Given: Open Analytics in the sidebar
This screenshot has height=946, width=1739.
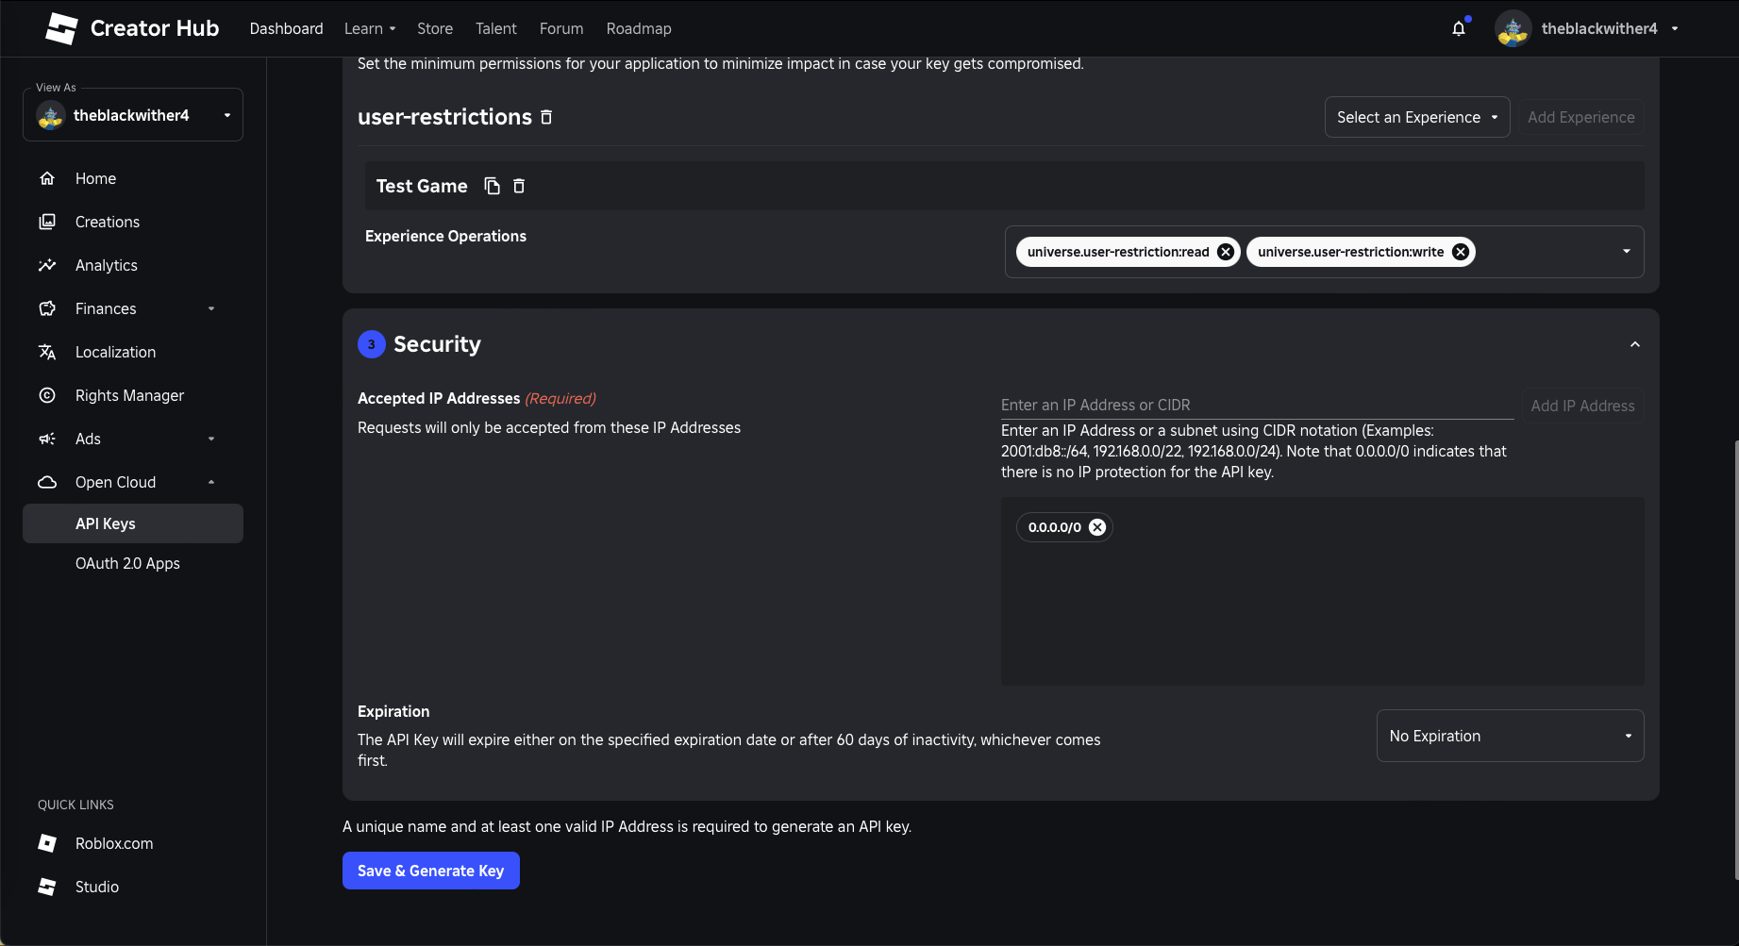Looking at the screenshot, I should pos(106,265).
